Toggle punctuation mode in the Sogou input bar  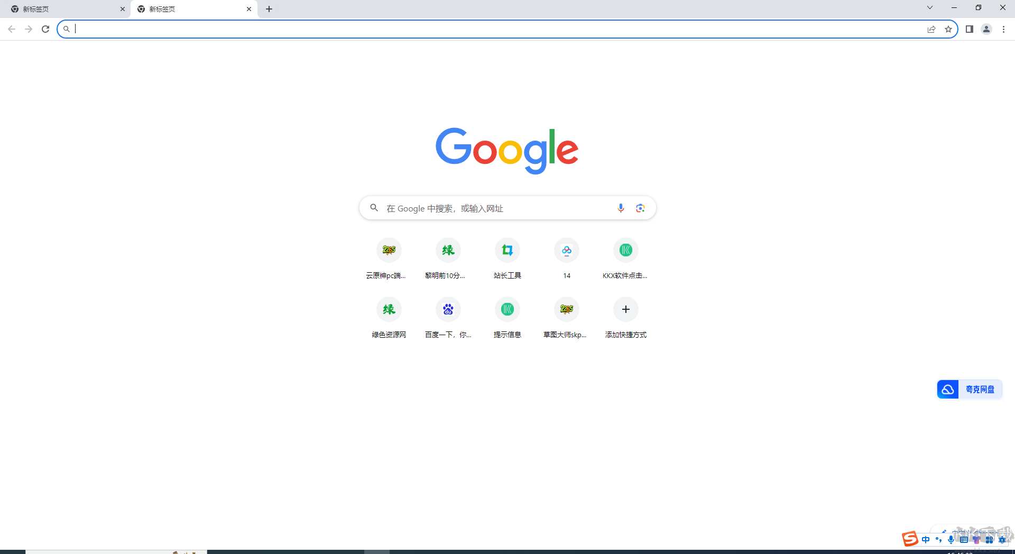tap(938, 539)
